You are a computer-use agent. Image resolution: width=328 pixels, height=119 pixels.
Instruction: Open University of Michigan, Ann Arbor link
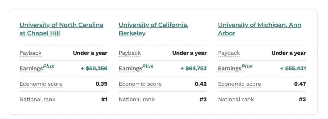[260, 29]
